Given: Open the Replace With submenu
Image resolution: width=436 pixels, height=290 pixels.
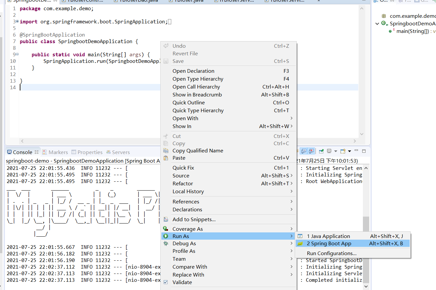Looking at the screenshot, I should [229, 275].
